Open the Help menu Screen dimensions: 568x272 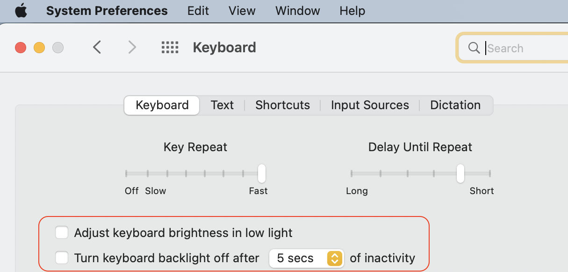coord(352,11)
